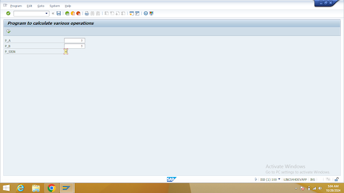The width and height of the screenshot is (344, 193).
Task: Open the command field dropdown arrow
Action: click(x=47, y=13)
